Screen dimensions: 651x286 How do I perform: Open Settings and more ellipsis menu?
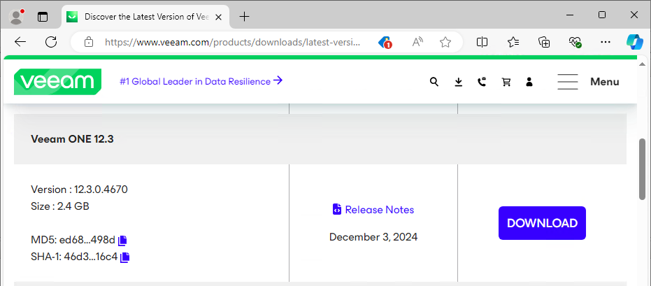point(606,42)
